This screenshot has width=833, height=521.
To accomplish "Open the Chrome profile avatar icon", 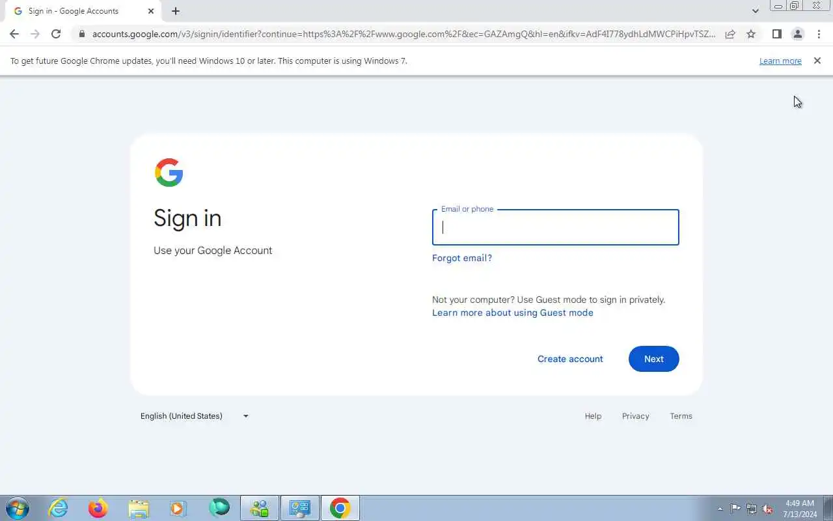I will (797, 34).
